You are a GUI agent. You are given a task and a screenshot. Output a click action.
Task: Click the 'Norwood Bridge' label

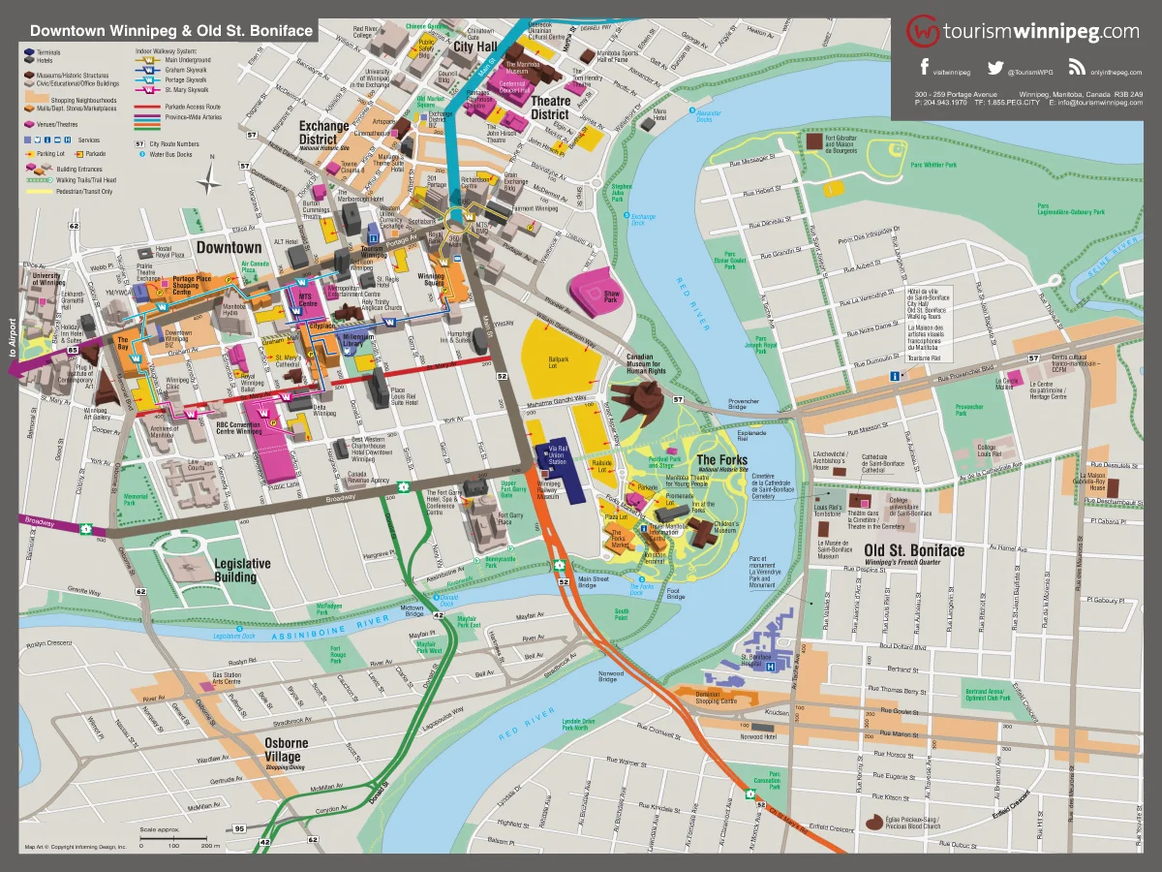click(610, 674)
